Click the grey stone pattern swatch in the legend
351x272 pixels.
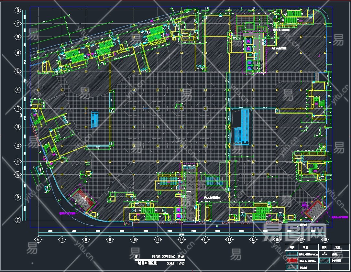(292, 267)
